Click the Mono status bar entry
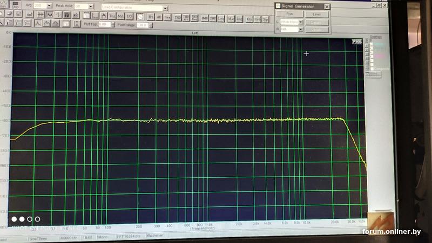432x243 pixels. pyautogui.click(x=103, y=237)
